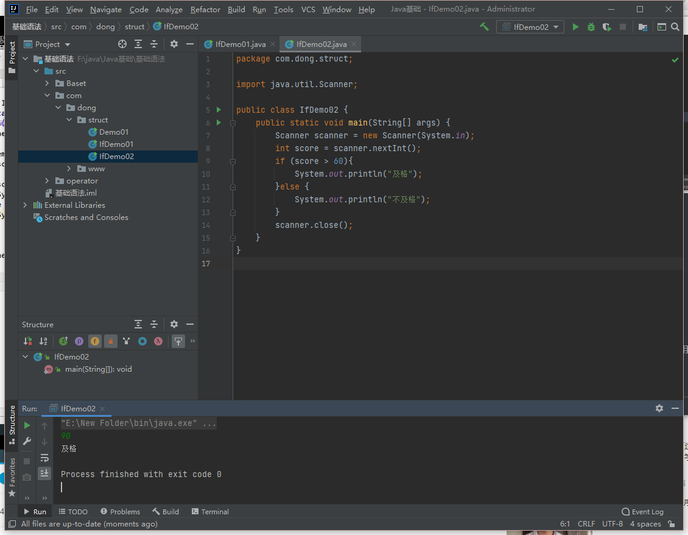Viewport: 688px width, 535px height.
Task: Toggle Show Fields filter in Structure panel
Action: pyautogui.click(x=95, y=341)
